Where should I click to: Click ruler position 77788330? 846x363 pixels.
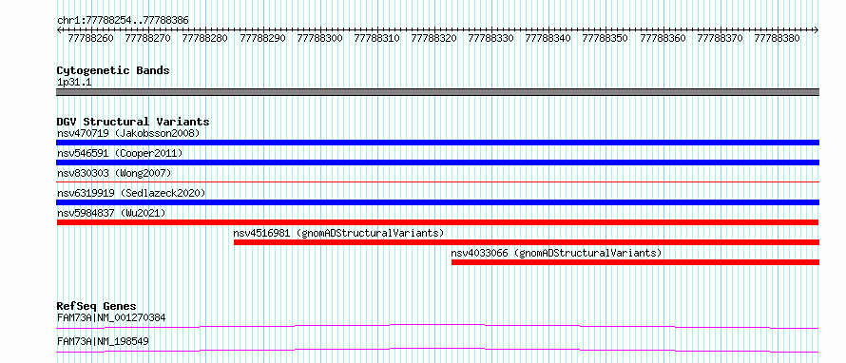(x=491, y=39)
